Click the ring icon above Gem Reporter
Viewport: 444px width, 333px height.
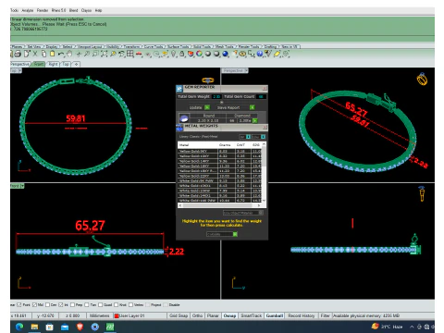(208, 80)
